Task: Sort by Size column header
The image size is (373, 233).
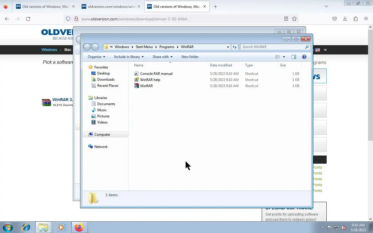Action: 290,65
